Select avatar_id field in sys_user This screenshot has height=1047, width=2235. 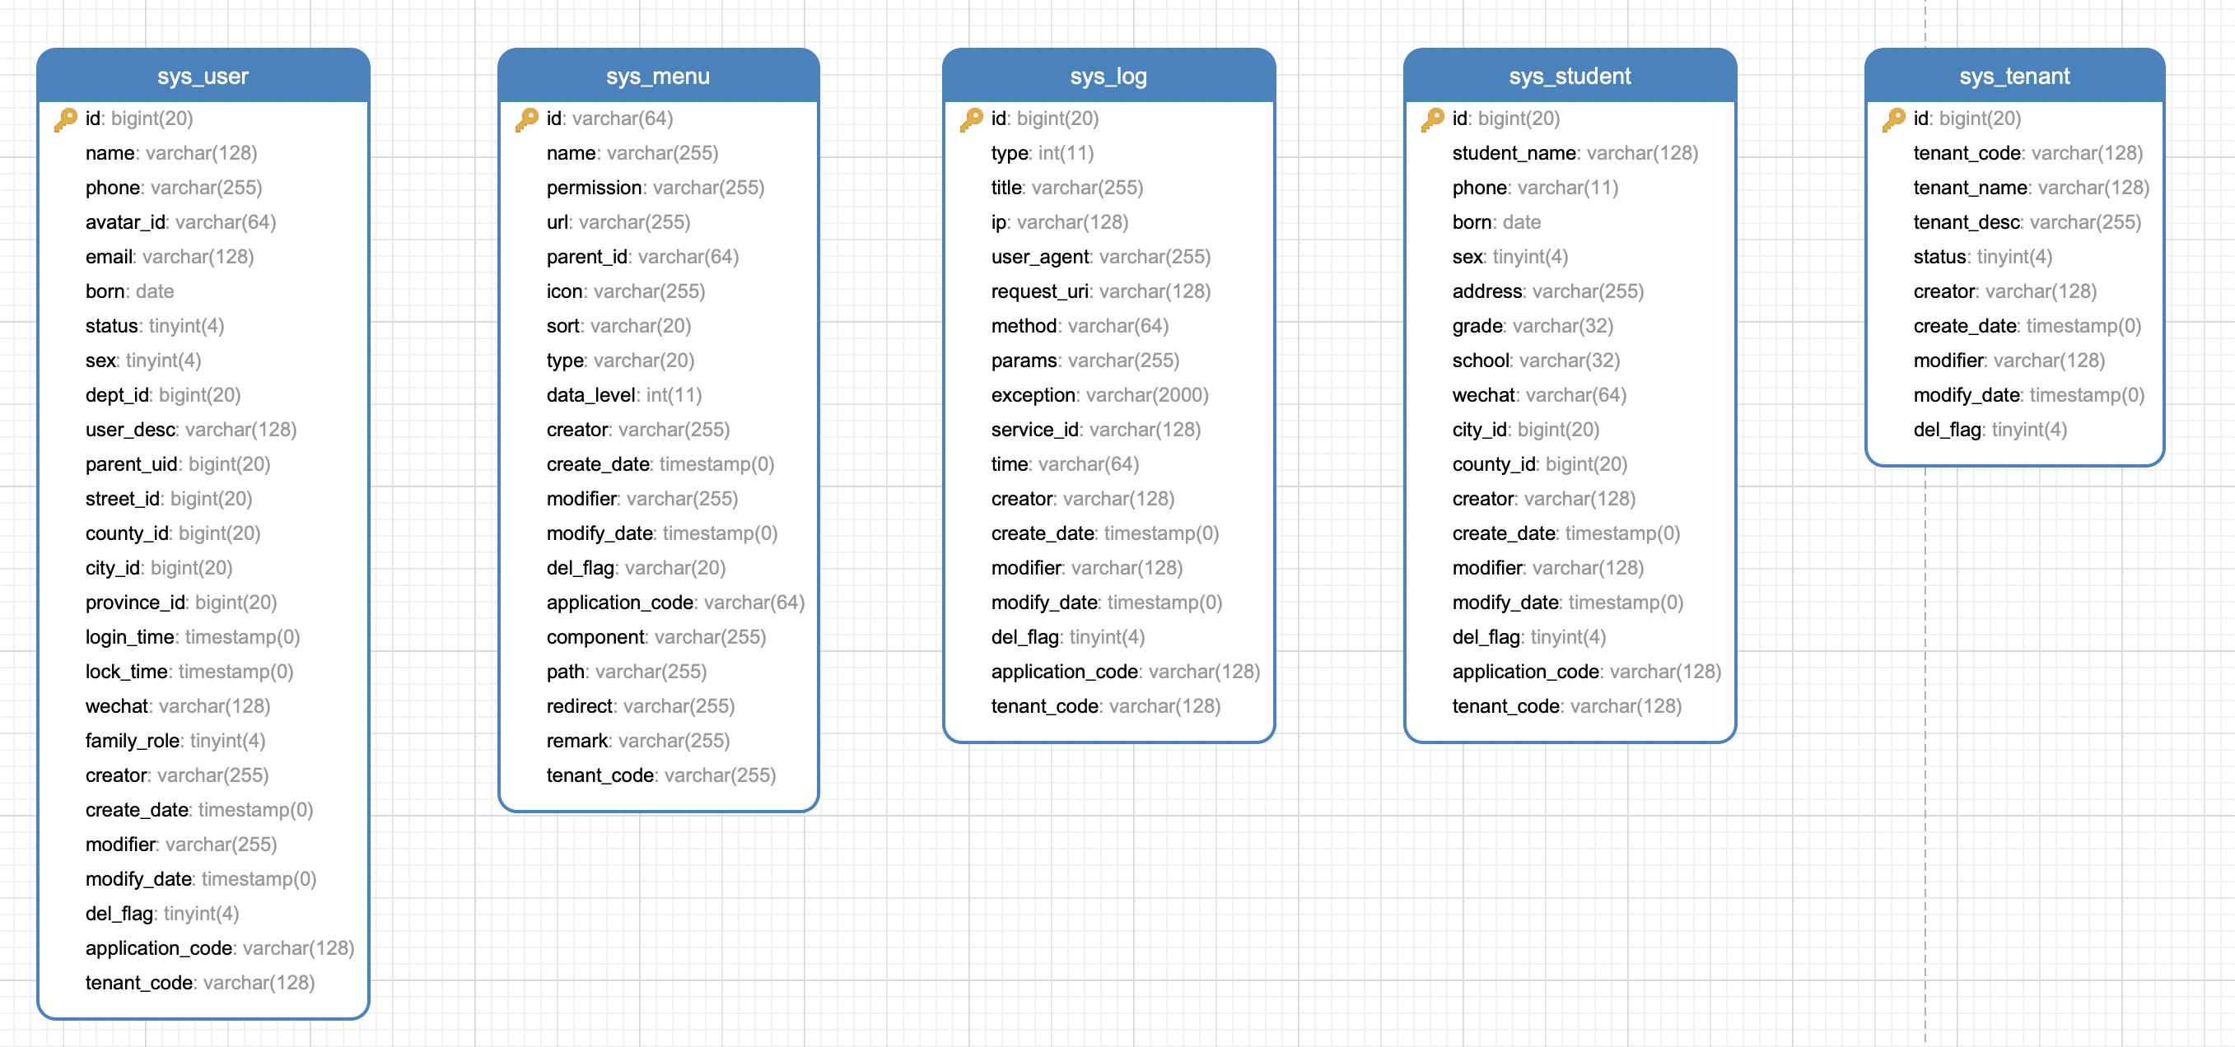[180, 222]
